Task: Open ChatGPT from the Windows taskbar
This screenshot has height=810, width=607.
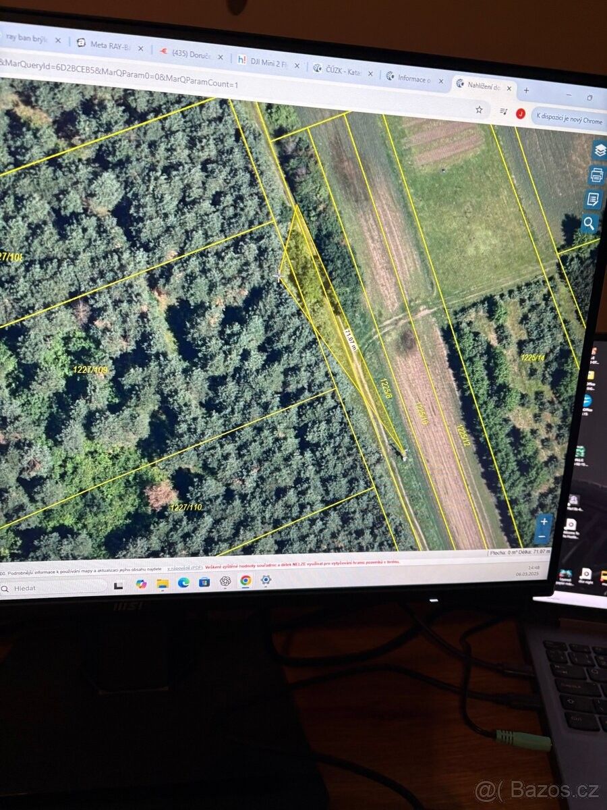Action: point(225,581)
